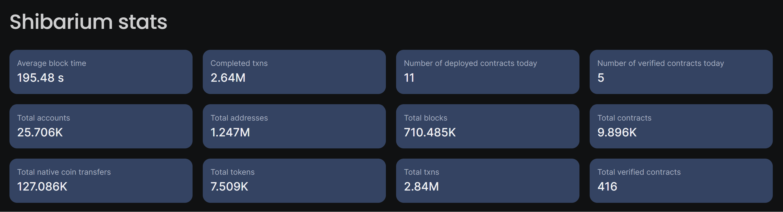Click the 'Total native coin transfers' label

64,172
